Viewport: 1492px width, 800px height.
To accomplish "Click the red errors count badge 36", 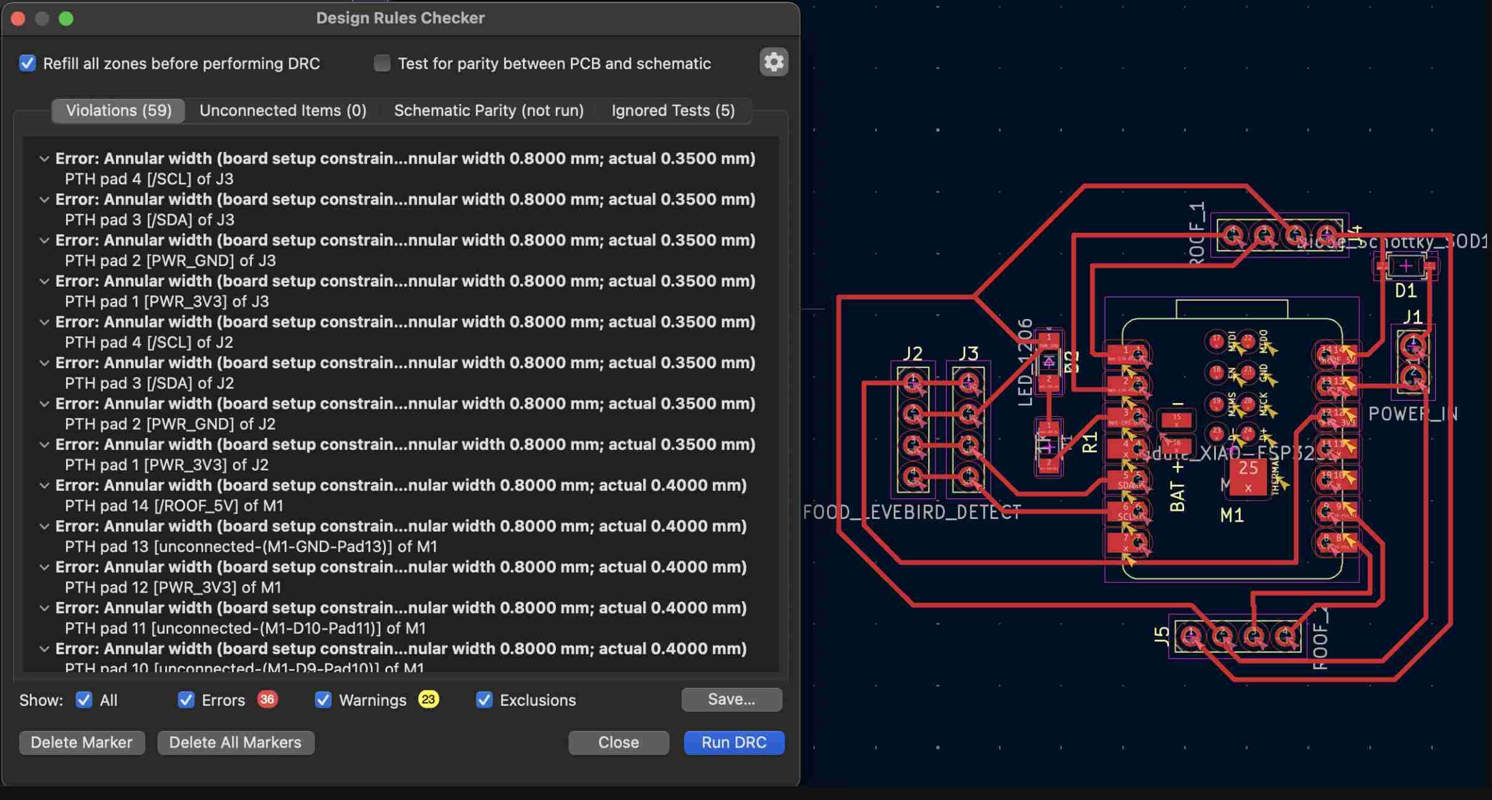I will pyautogui.click(x=267, y=700).
